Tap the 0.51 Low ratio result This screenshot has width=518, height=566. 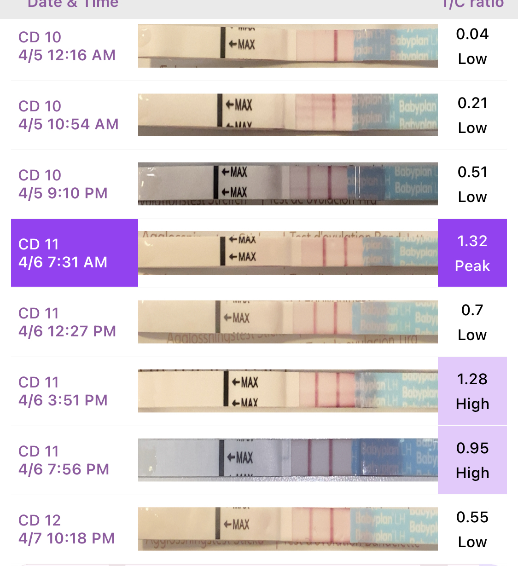[x=472, y=184]
